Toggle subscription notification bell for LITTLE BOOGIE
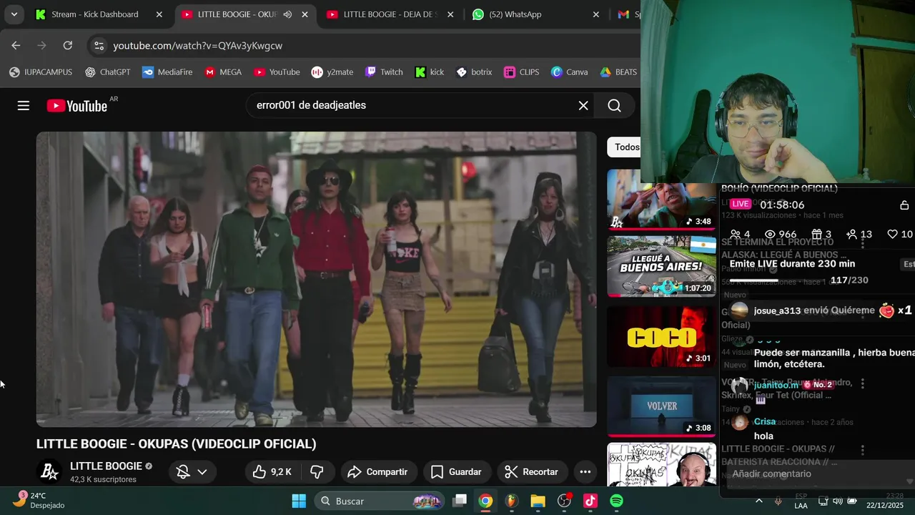 click(183, 471)
